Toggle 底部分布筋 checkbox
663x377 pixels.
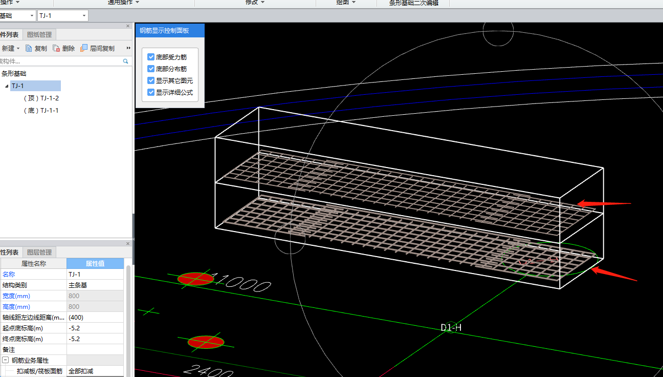pos(151,69)
